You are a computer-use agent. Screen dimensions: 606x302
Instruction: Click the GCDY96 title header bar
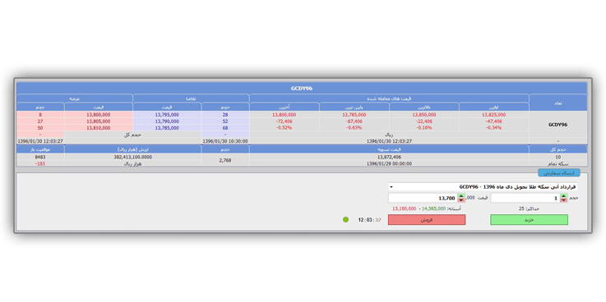point(302,89)
